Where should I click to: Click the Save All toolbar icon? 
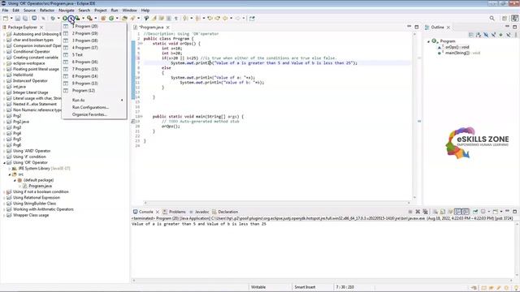pos(25,19)
